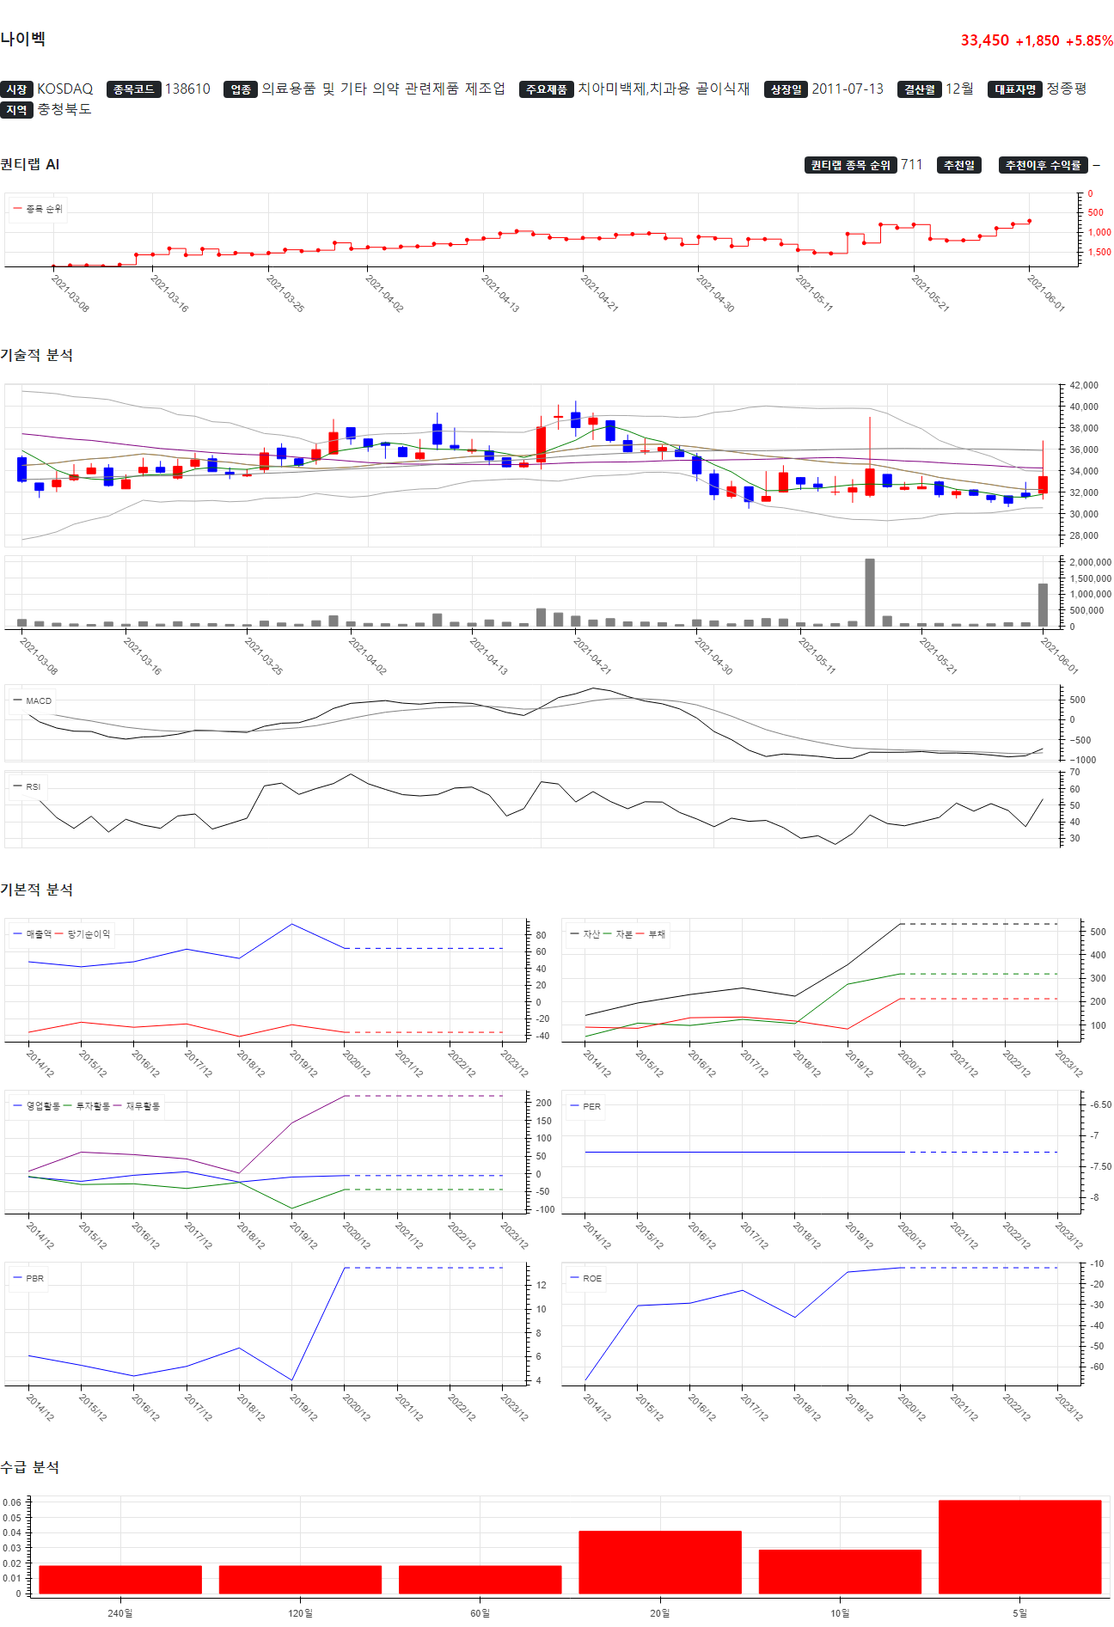Image resolution: width=1114 pixels, height=1627 pixels.
Task: Click the 자본 legend entry
Action: coord(618,934)
